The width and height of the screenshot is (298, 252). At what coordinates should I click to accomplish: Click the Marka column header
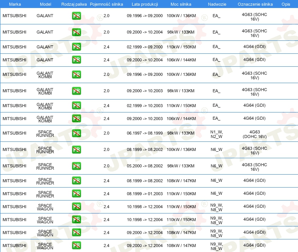click(15, 4)
